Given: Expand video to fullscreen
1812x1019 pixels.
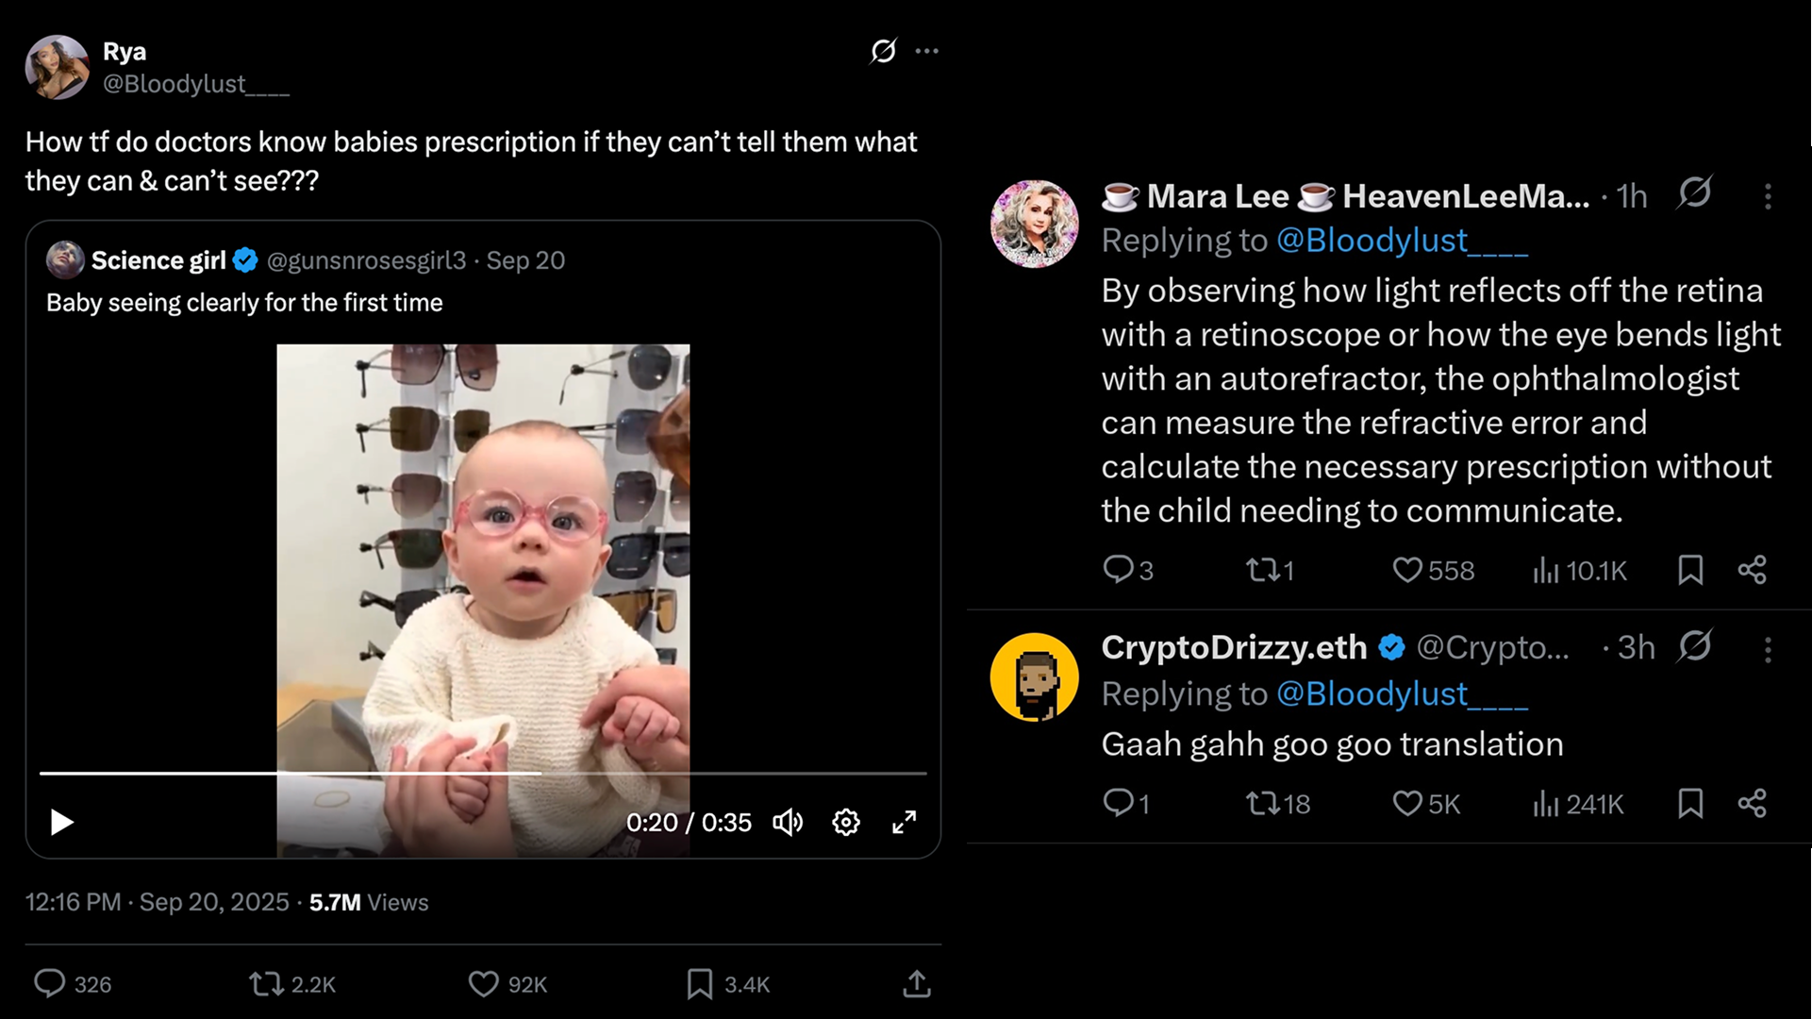Looking at the screenshot, I should (904, 823).
